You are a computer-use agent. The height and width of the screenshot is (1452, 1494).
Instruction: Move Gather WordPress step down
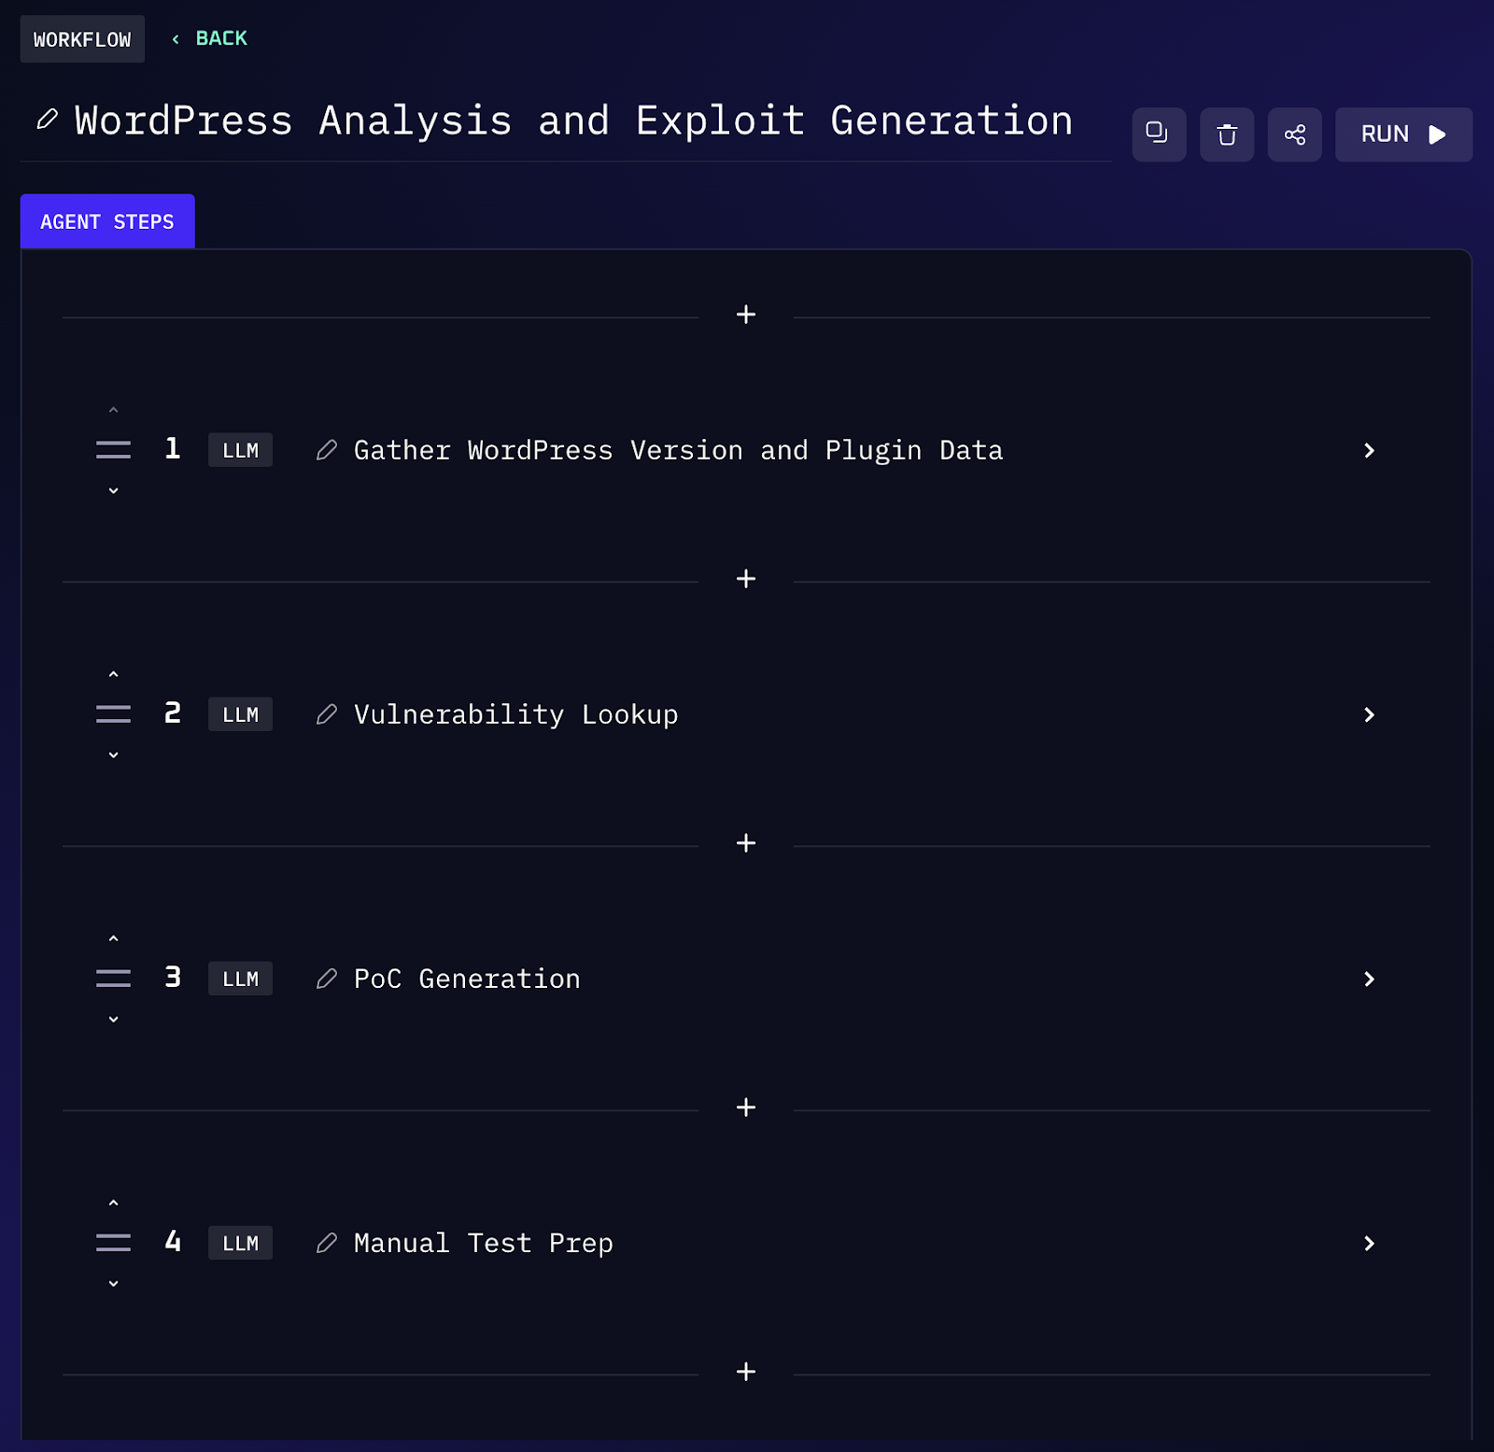113,490
